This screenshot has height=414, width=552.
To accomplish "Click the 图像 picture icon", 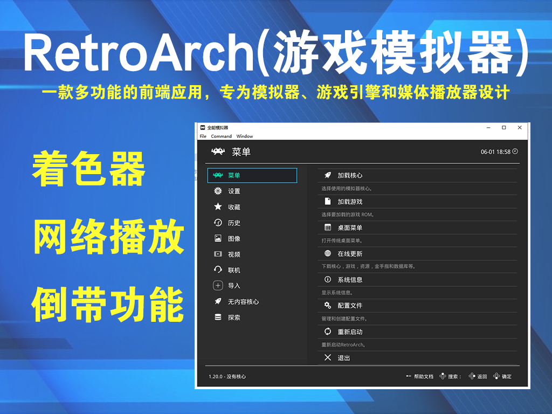I will [218, 238].
